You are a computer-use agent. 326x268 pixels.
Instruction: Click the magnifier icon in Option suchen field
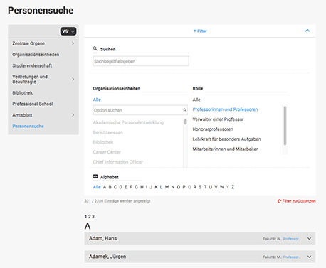(x=184, y=110)
